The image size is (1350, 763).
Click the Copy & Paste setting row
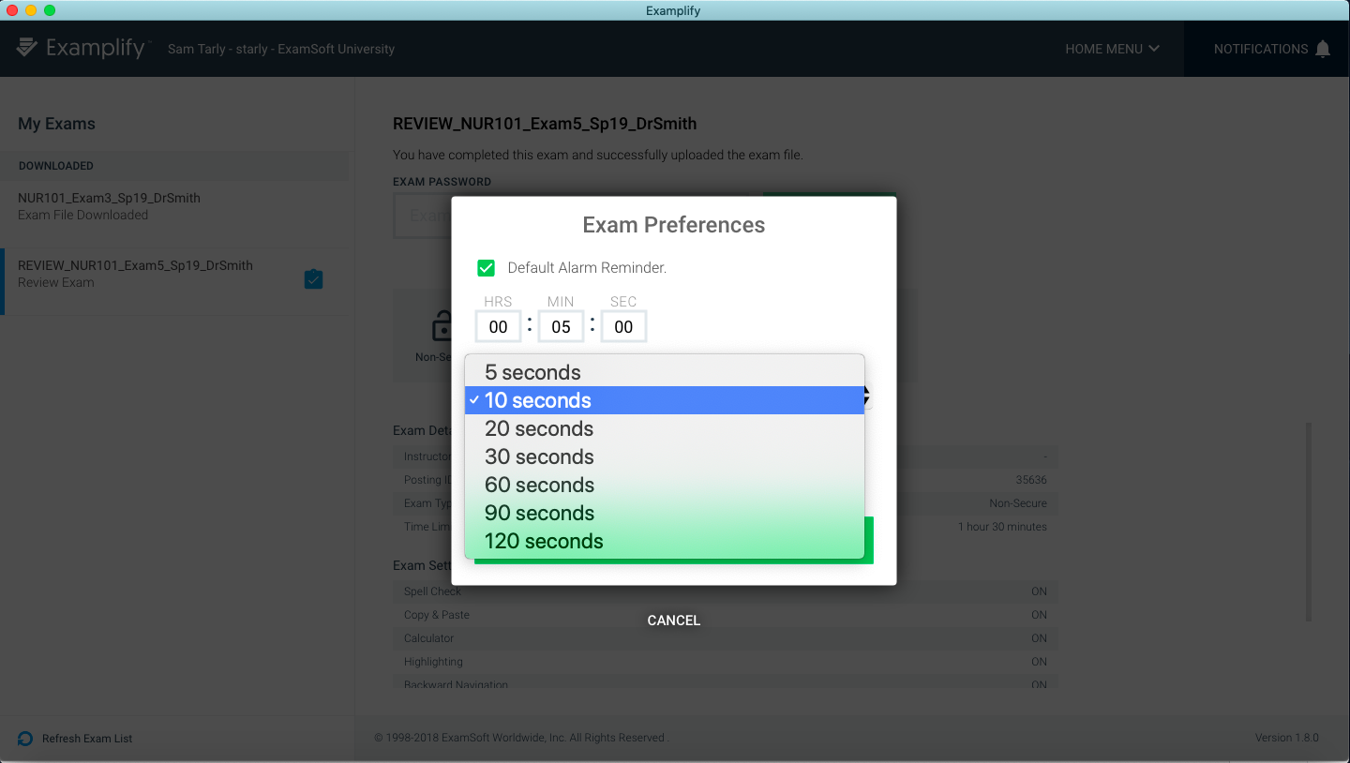726,615
